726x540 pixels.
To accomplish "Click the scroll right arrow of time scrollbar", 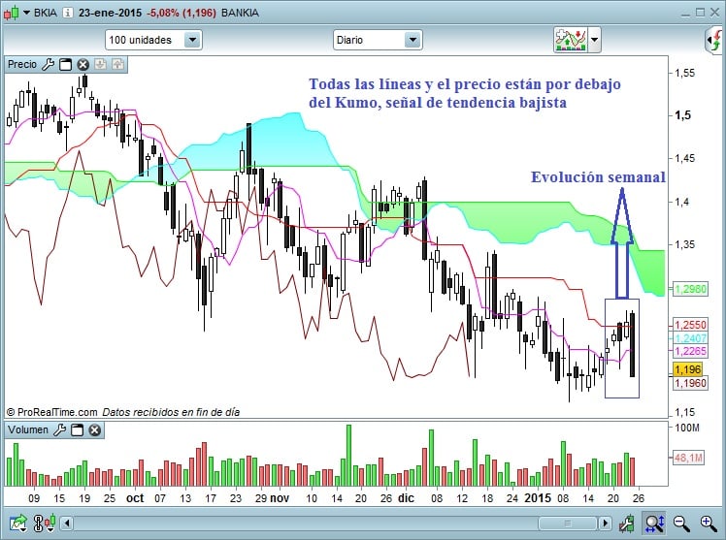I will [x=605, y=524].
